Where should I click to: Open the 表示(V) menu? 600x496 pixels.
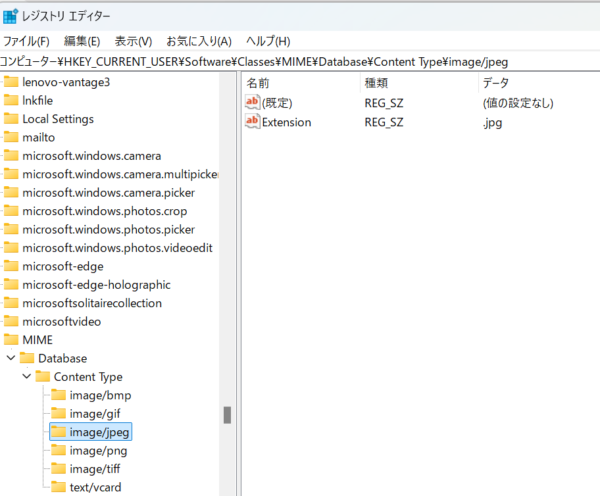[x=133, y=41]
